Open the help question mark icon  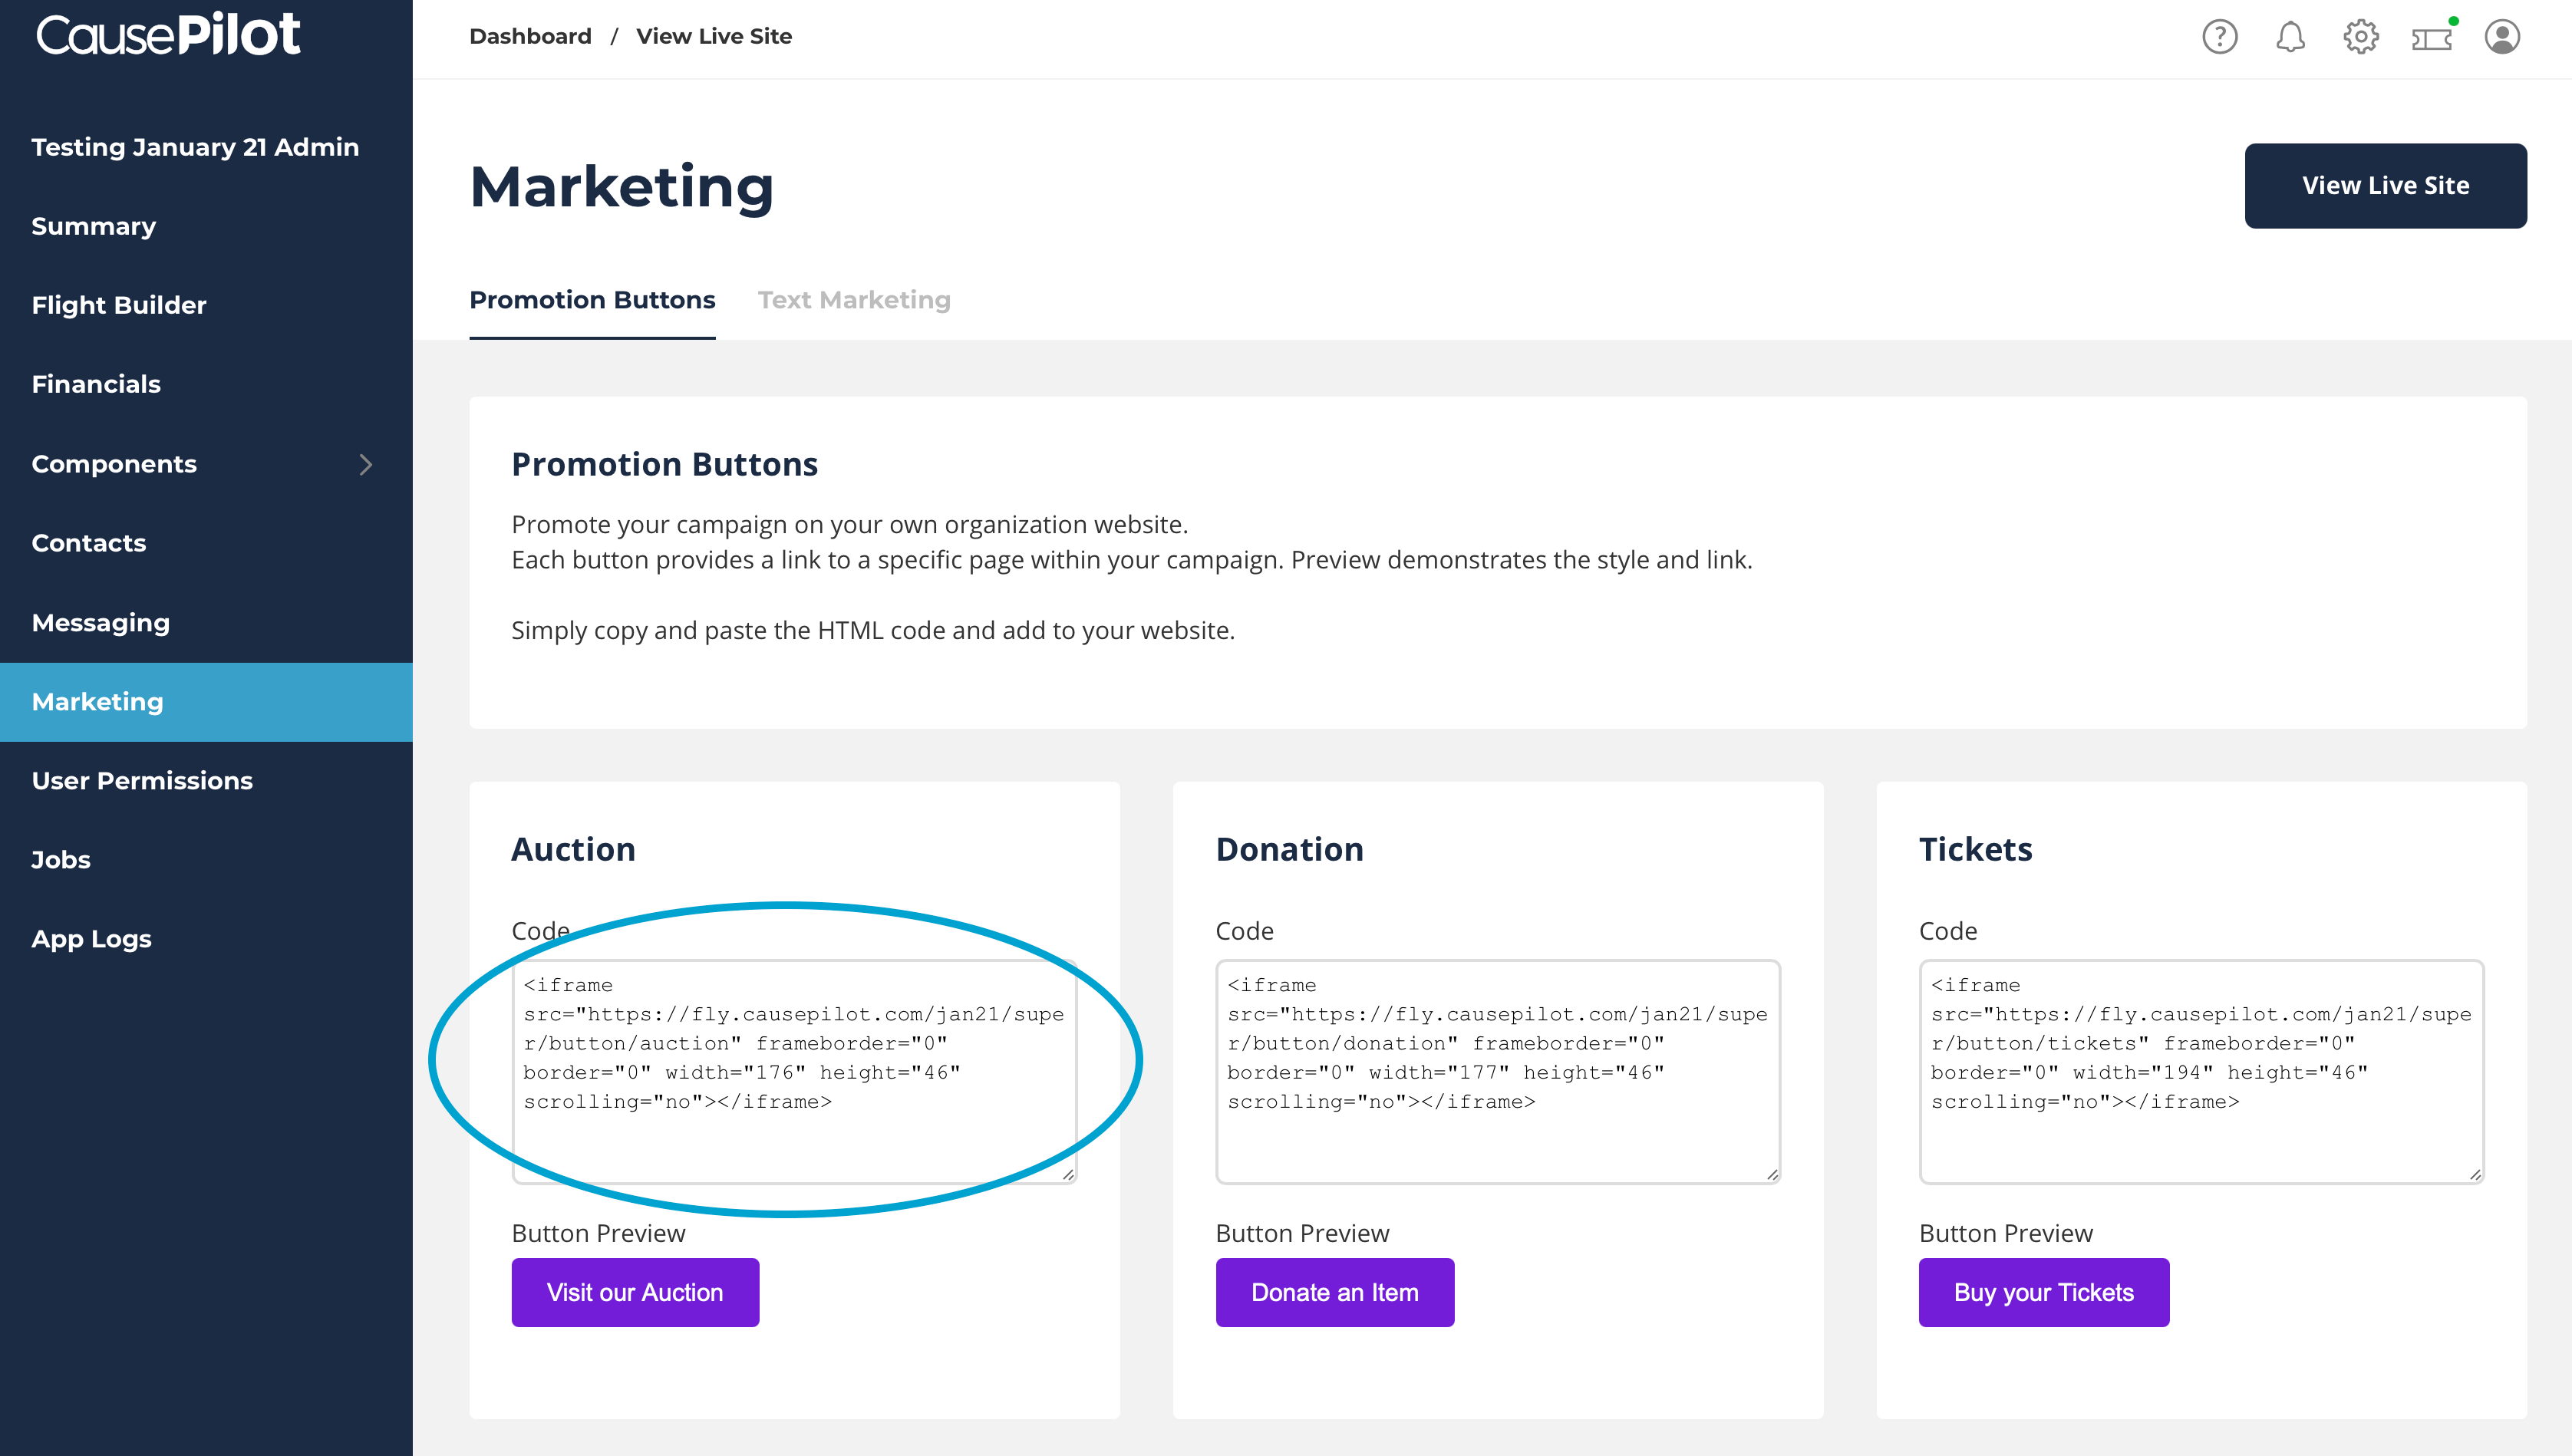tap(2219, 37)
